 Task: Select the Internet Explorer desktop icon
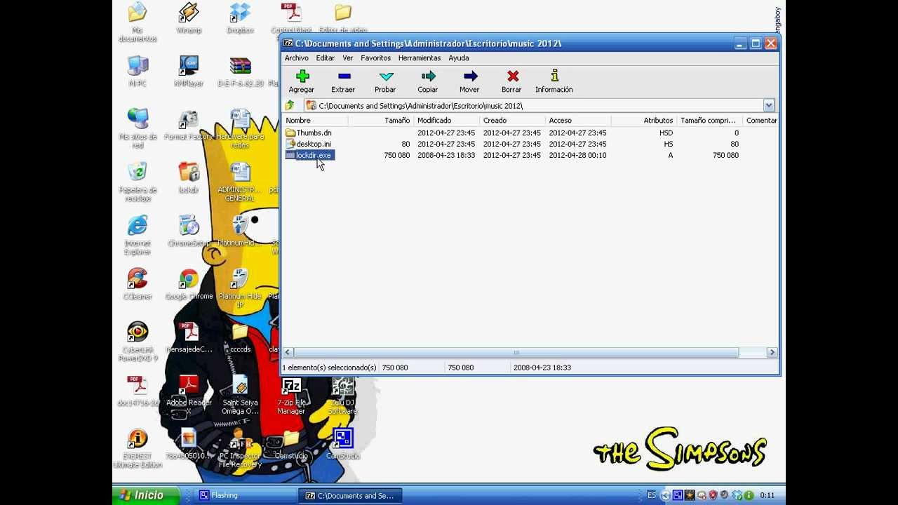(138, 235)
